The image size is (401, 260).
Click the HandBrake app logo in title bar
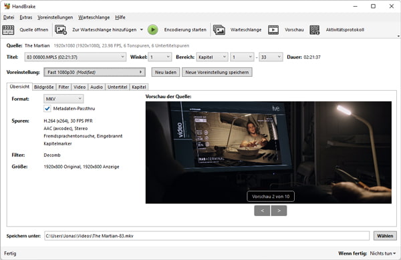[7, 6]
